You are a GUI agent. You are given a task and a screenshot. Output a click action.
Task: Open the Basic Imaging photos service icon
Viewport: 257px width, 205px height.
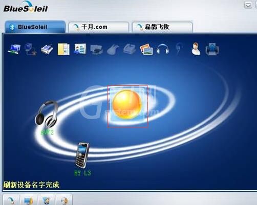click(x=146, y=49)
